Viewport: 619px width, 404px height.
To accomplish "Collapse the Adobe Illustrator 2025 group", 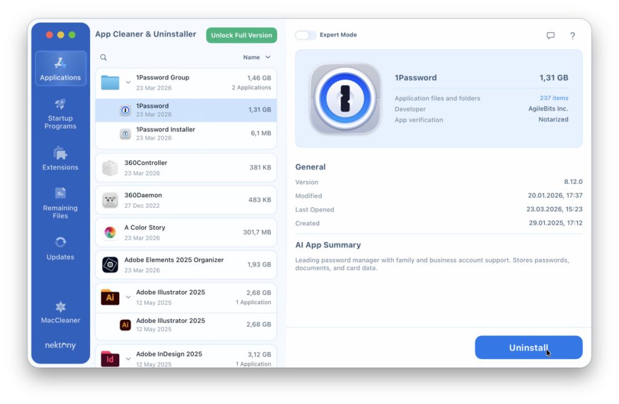I will 128,297.
